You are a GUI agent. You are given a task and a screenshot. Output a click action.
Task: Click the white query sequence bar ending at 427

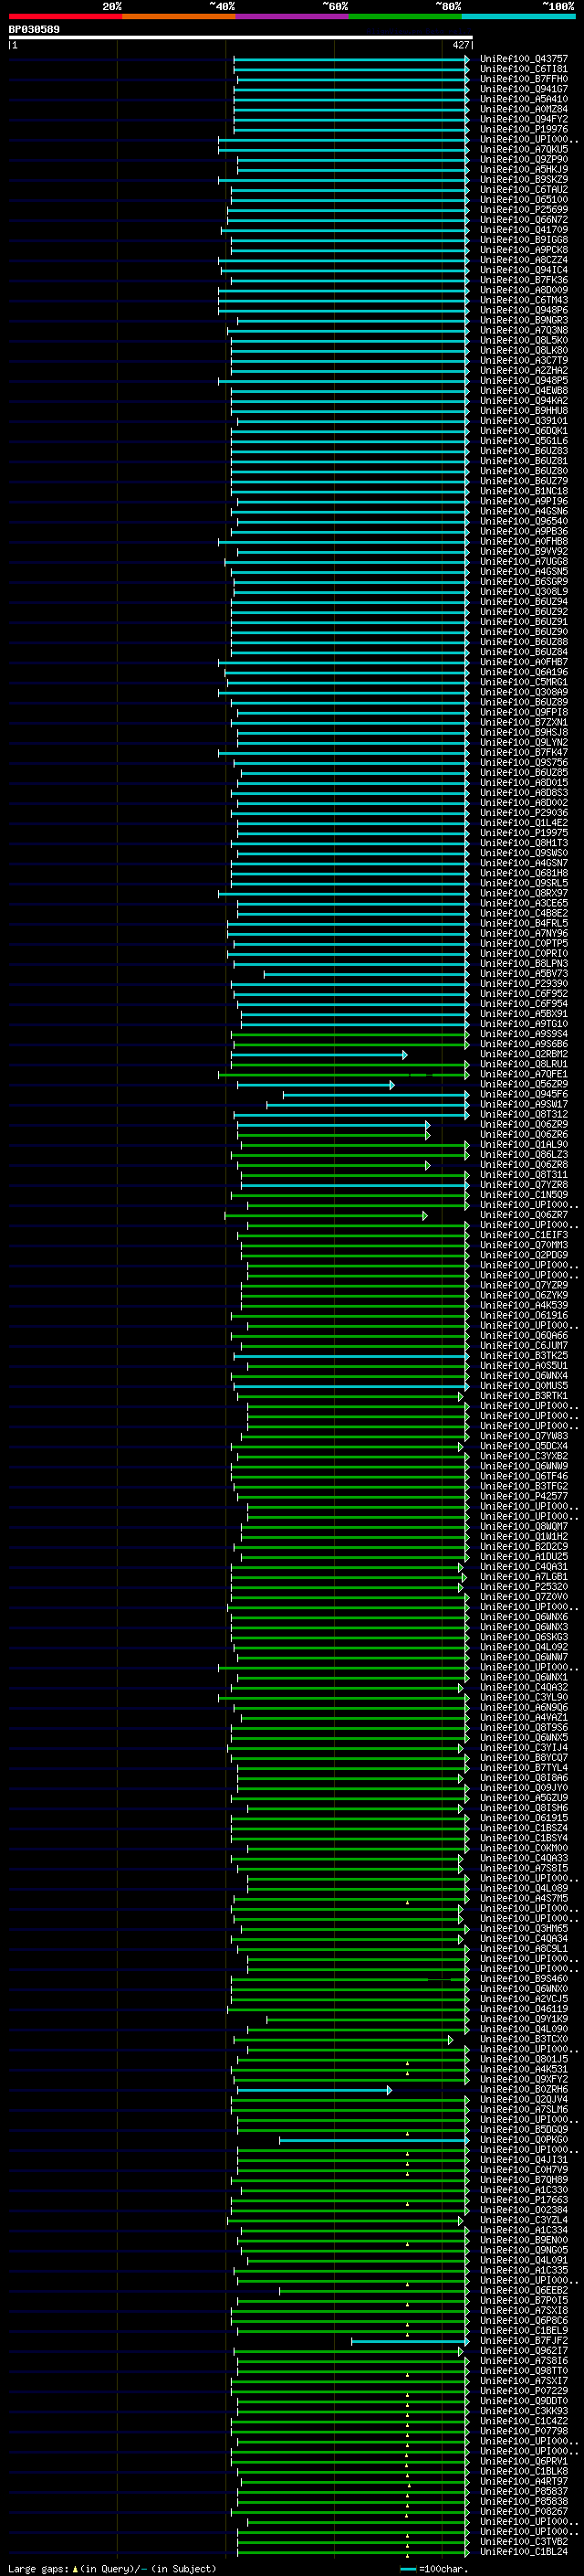tap(241, 38)
